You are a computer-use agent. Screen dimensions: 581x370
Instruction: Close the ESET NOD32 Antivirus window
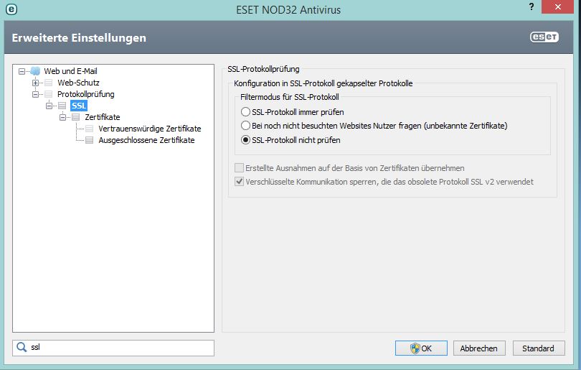557,6
